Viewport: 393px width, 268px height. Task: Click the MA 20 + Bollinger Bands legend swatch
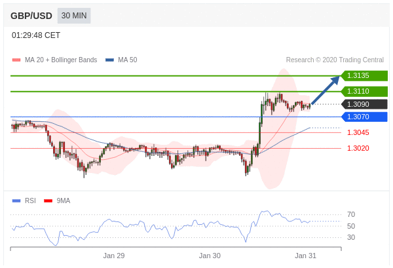16,60
